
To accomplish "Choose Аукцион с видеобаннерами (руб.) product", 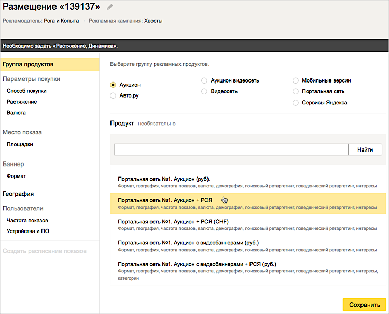I will (x=248, y=246).
